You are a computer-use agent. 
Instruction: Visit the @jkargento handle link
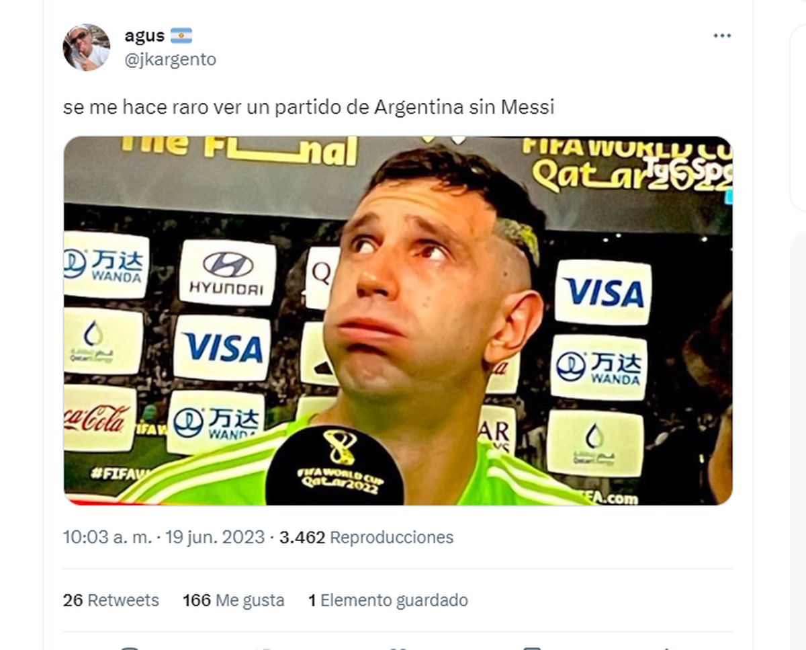[170, 59]
